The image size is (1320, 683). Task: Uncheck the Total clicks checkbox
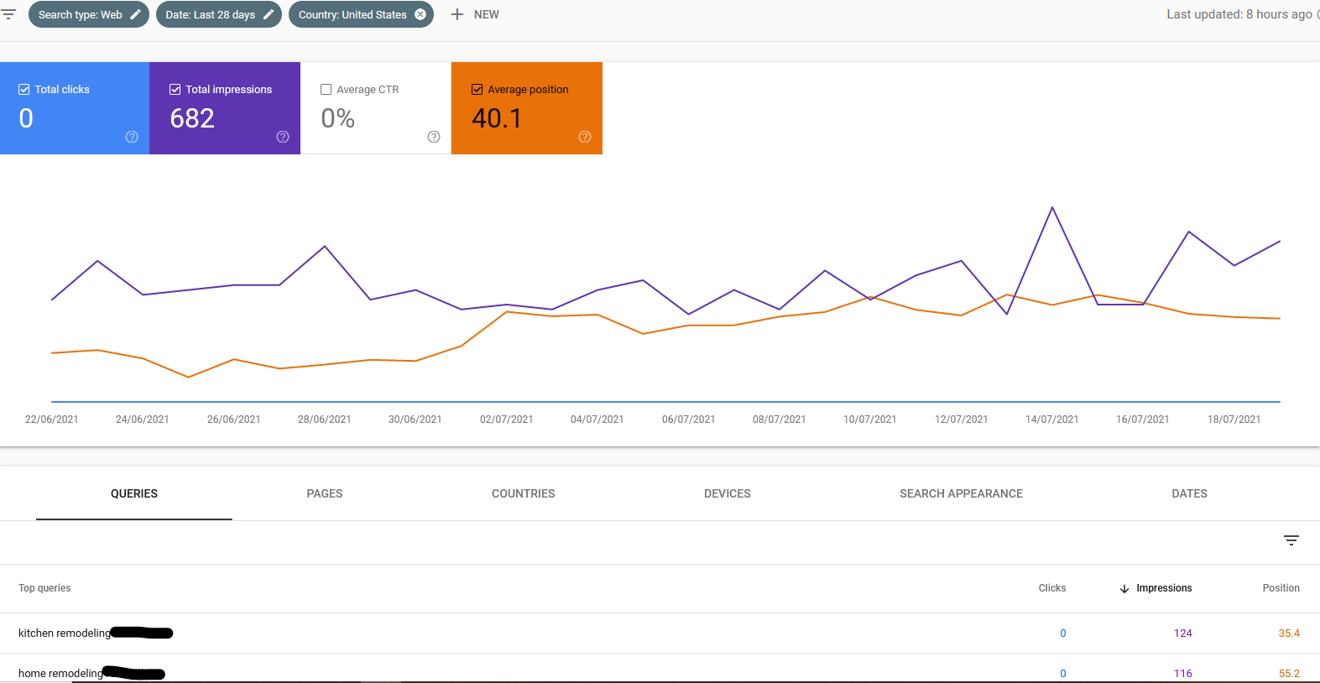(24, 89)
